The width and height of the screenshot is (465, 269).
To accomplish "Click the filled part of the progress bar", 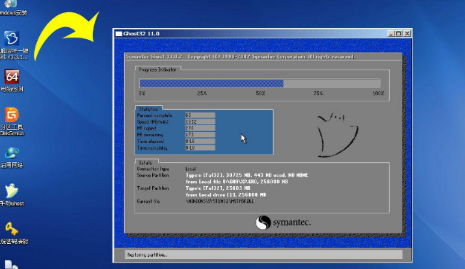I will [x=211, y=83].
